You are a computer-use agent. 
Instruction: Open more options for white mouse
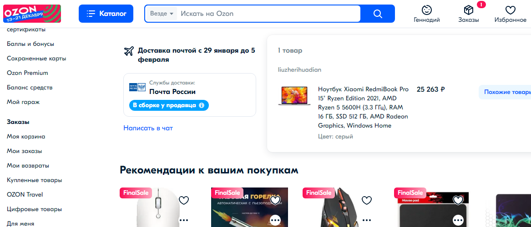(183, 220)
